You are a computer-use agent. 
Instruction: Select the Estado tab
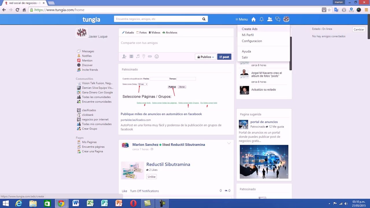tap(128, 33)
